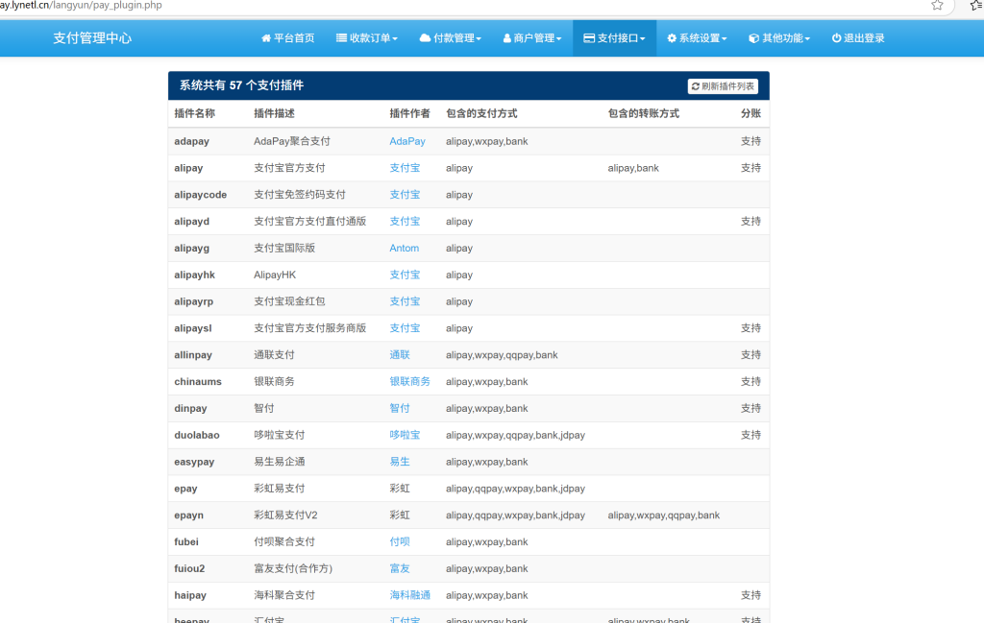984x623 pixels.
Task: Click the 富友支付(合作方) description
Action: [293, 569]
